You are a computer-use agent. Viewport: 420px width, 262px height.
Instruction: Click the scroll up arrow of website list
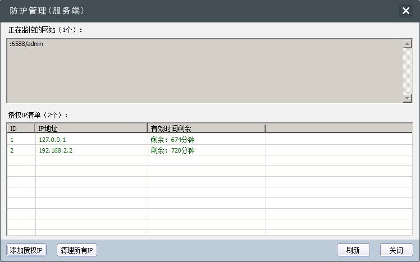(x=408, y=44)
